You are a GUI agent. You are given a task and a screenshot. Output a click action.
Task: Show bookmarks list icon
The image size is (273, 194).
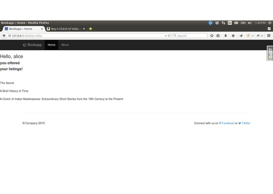point(218,36)
